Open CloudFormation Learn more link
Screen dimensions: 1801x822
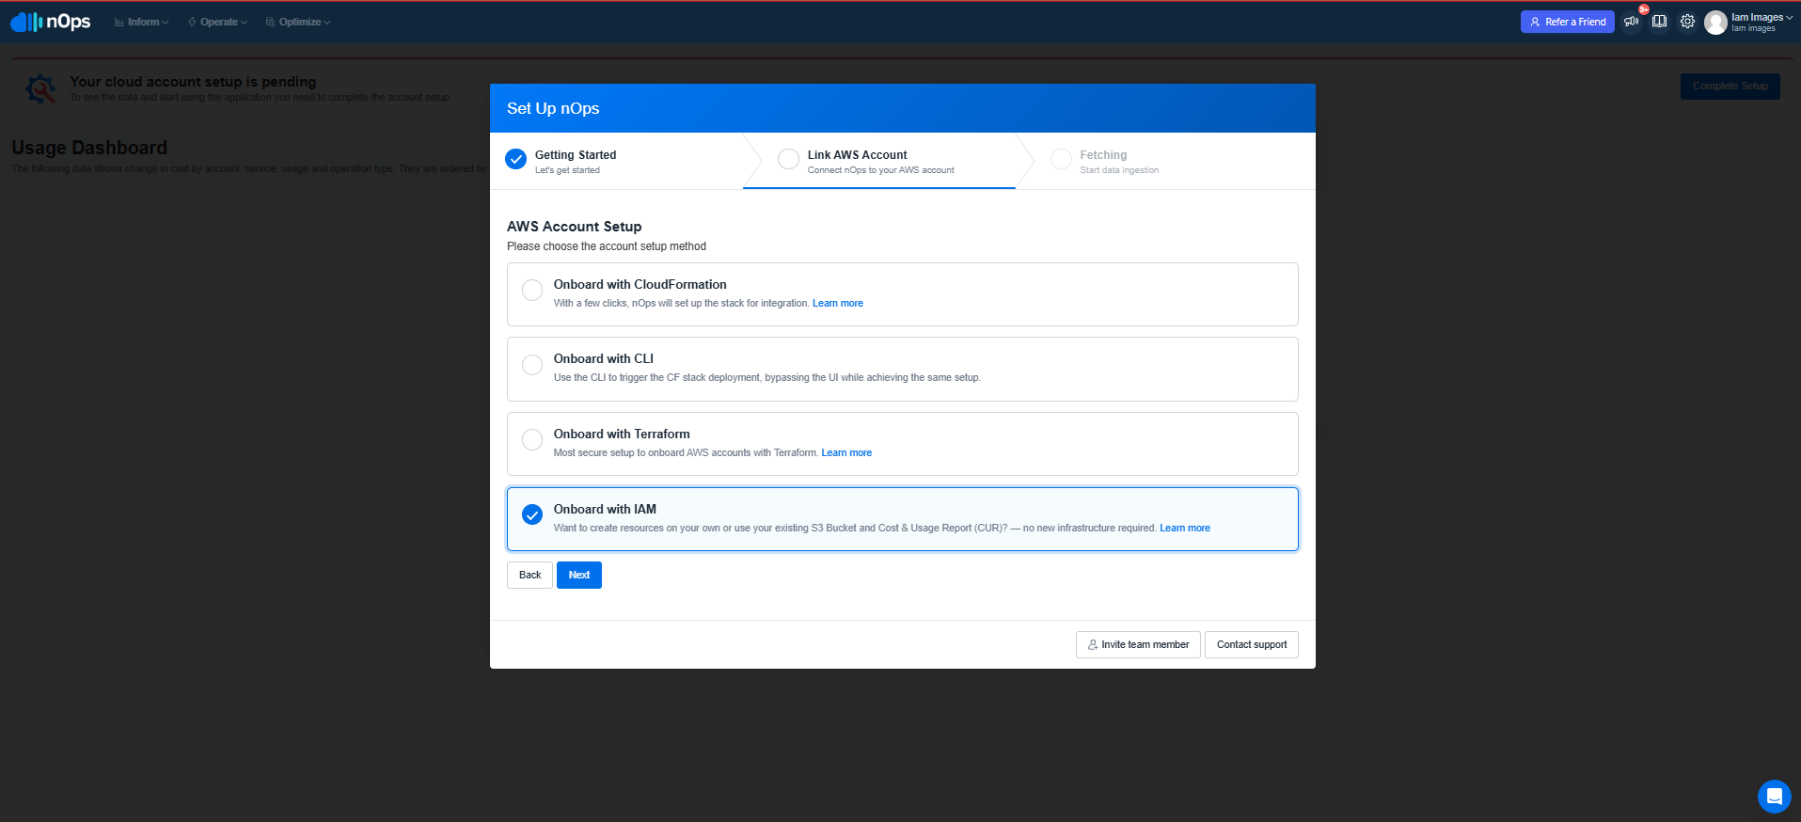tap(838, 303)
